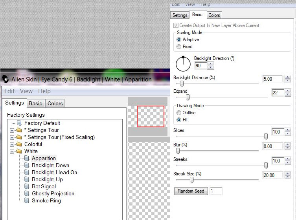Click the Backlight Direction dial
Viewport: 296px width, 220px height.
pos(183,64)
